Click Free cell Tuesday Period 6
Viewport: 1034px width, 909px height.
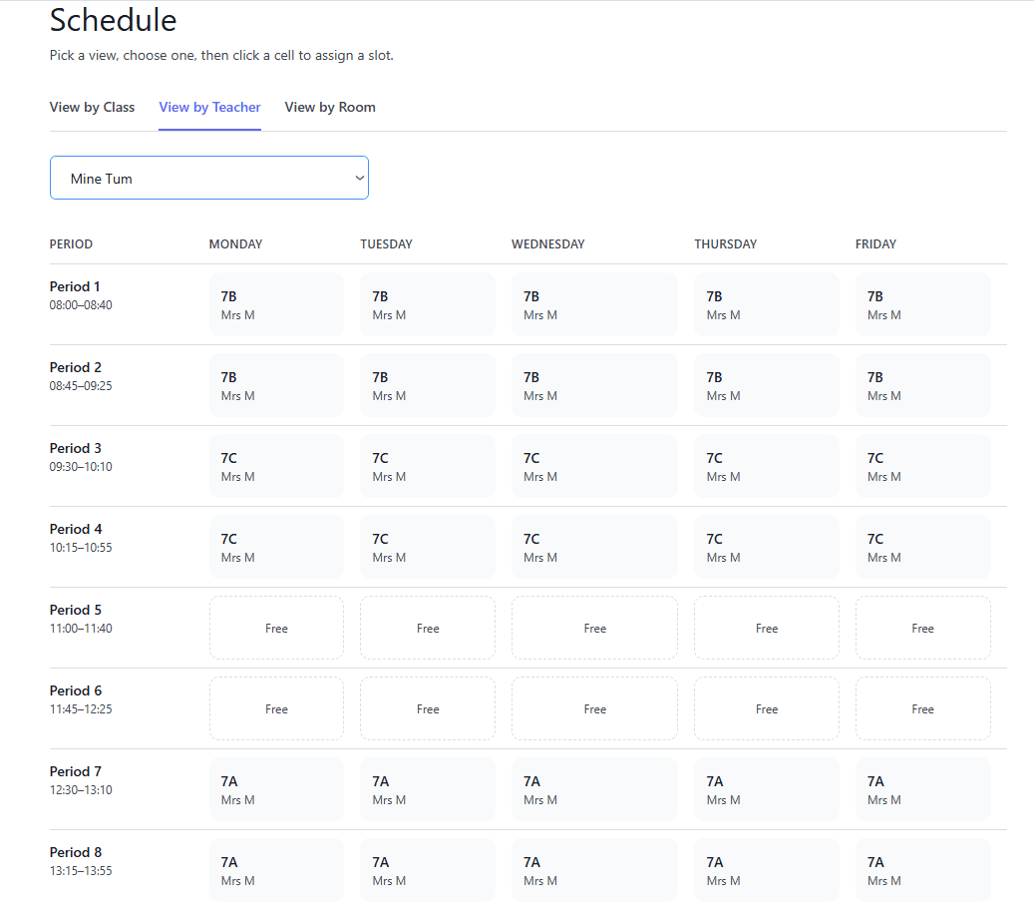428,708
